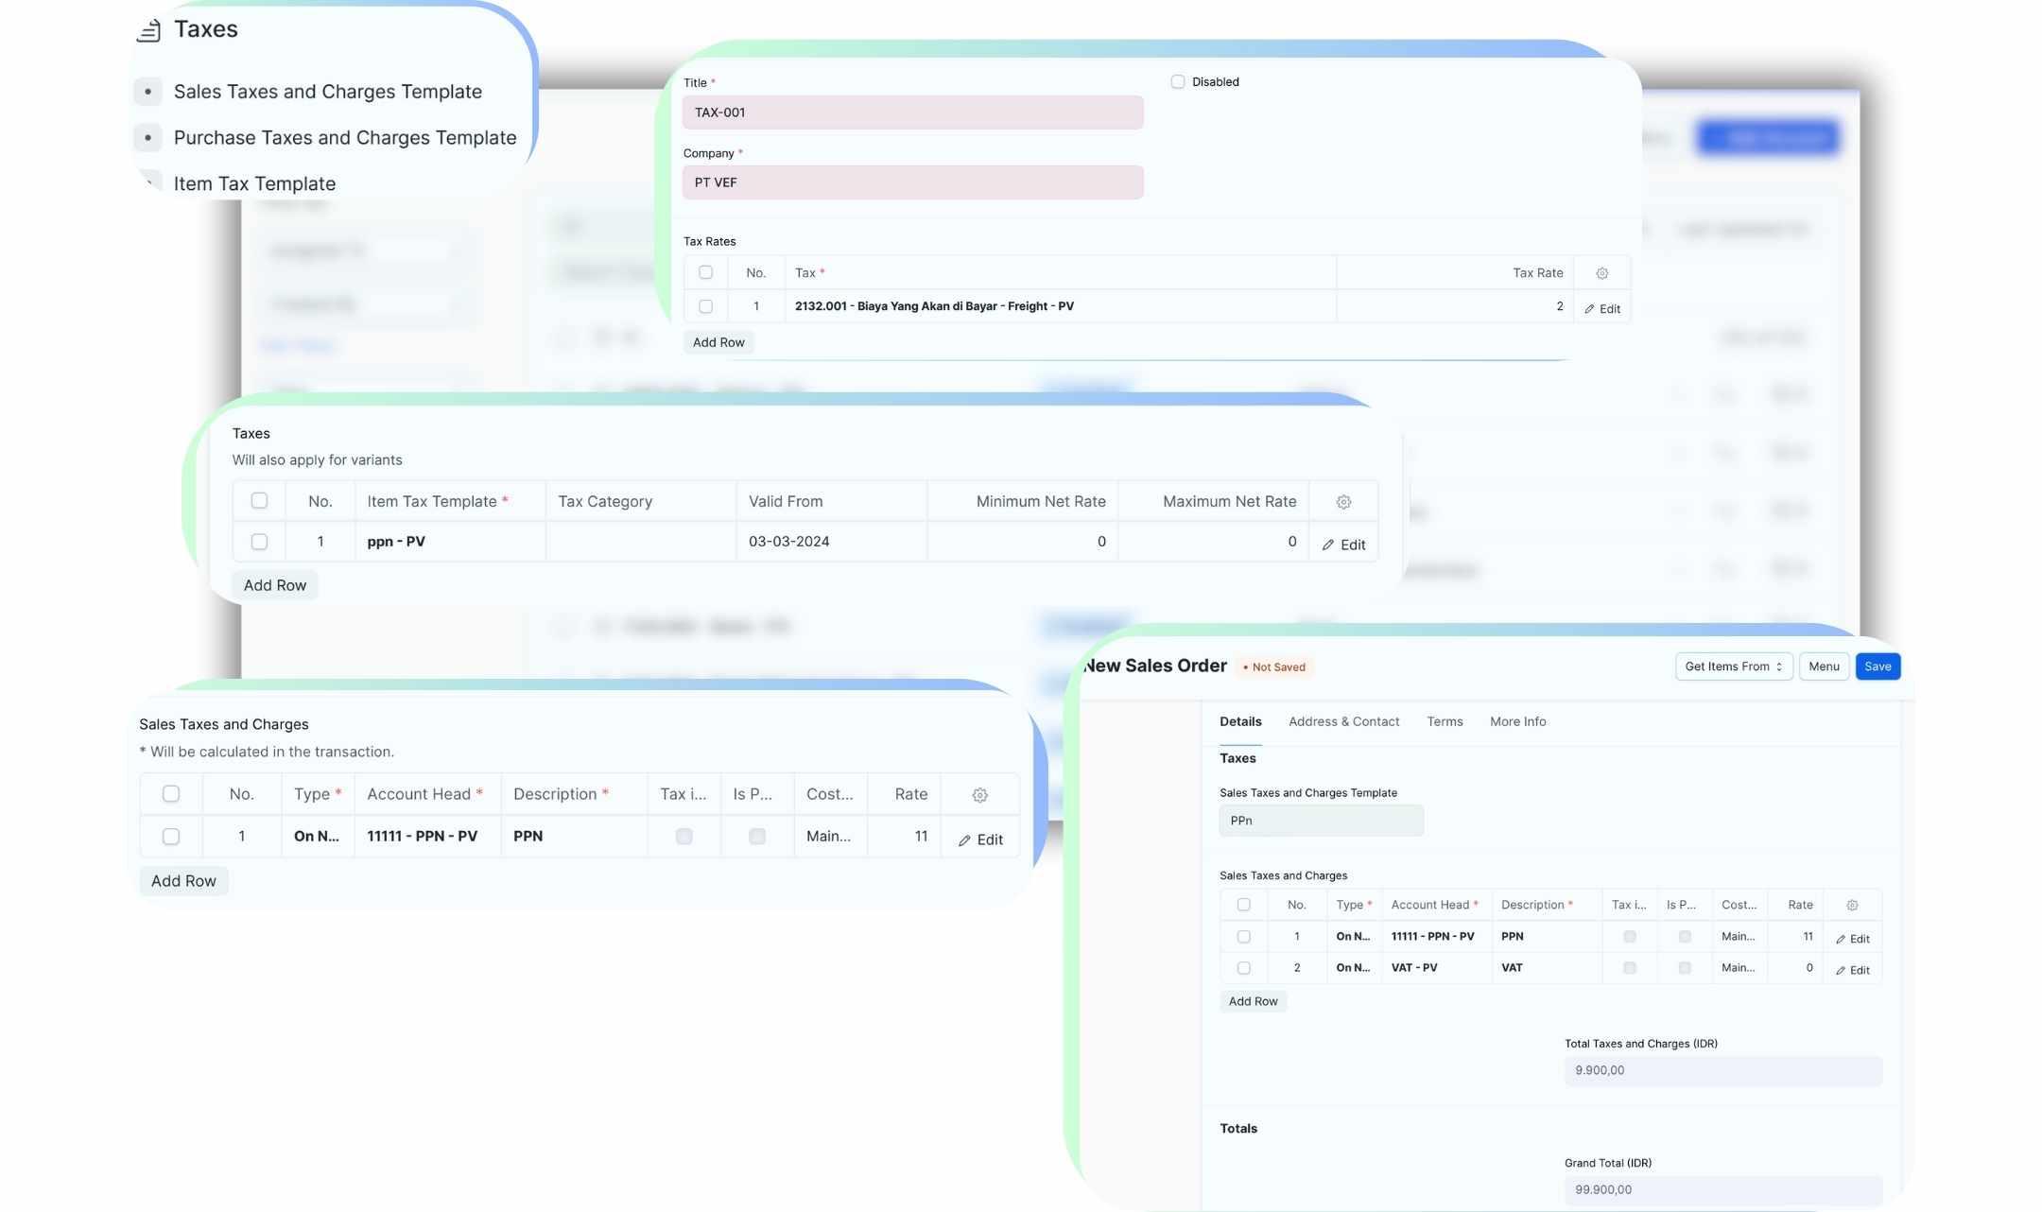This screenshot has width=2042, height=1212.
Task: Open gear icon in Sales Taxes and Charges table
Action: 979,795
